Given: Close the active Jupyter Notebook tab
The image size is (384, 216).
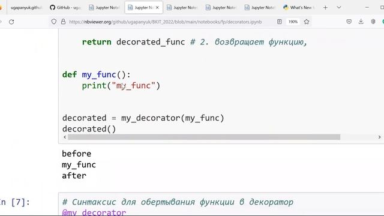Looking at the screenshot, I should [x=157, y=8].
